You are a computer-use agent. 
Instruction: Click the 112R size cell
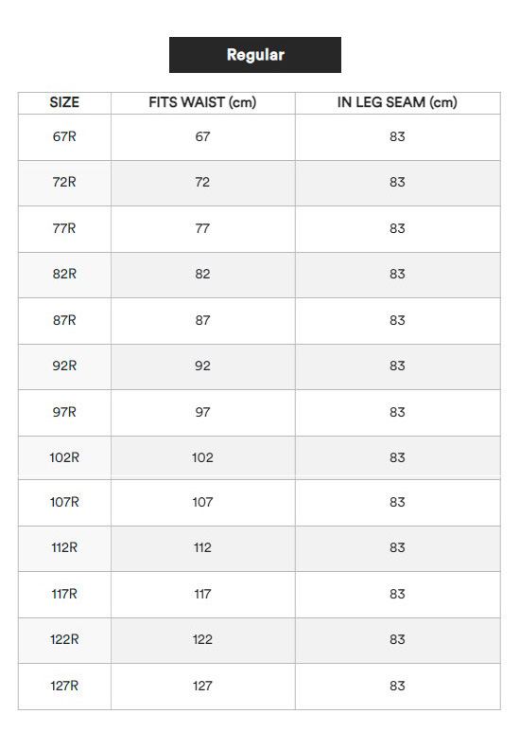(x=64, y=548)
